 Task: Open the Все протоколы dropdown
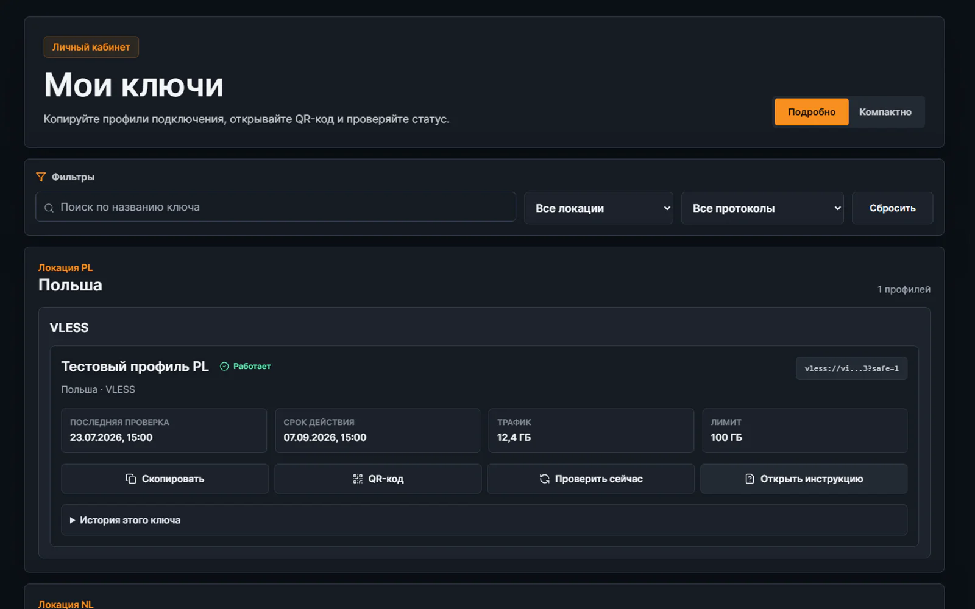coord(762,208)
